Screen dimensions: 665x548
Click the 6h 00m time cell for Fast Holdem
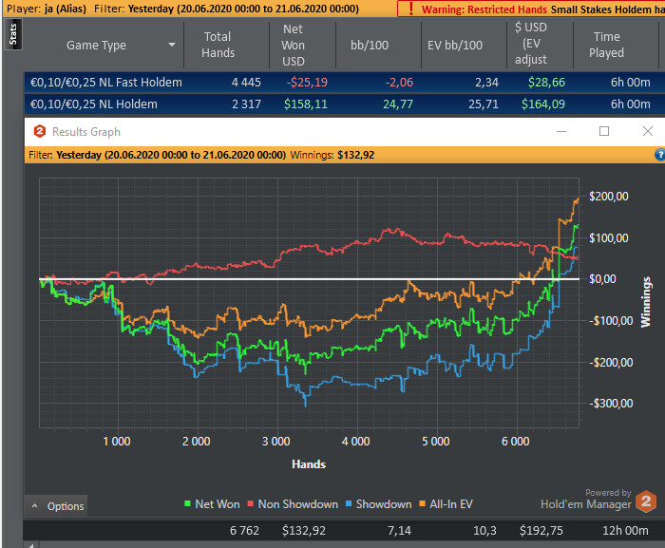[630, 83]
